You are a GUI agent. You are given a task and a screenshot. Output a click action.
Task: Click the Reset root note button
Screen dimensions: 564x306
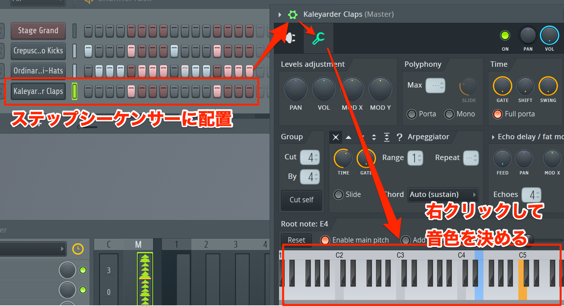coord(296,240)
